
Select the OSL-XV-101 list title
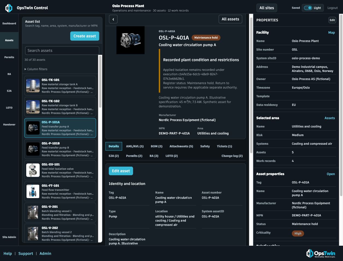click(51, 164)
